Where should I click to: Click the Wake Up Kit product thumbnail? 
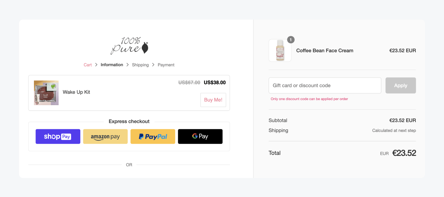46,92
